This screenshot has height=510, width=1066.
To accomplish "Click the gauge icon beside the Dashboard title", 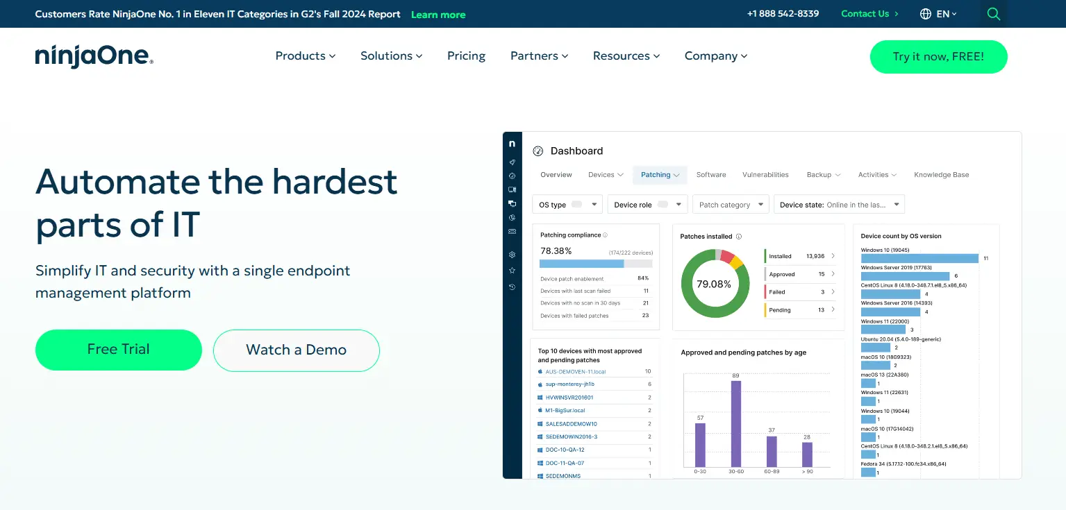I will click(x=538, y=151).
